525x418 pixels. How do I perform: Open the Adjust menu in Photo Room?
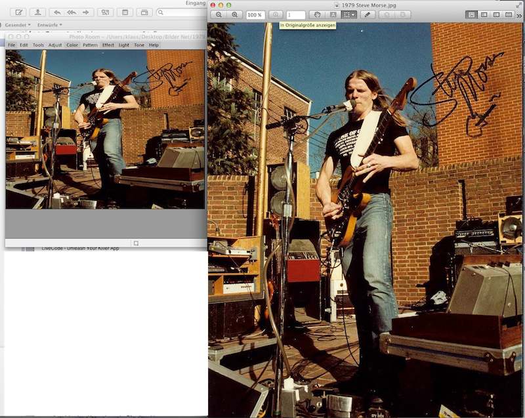[55, 45]
